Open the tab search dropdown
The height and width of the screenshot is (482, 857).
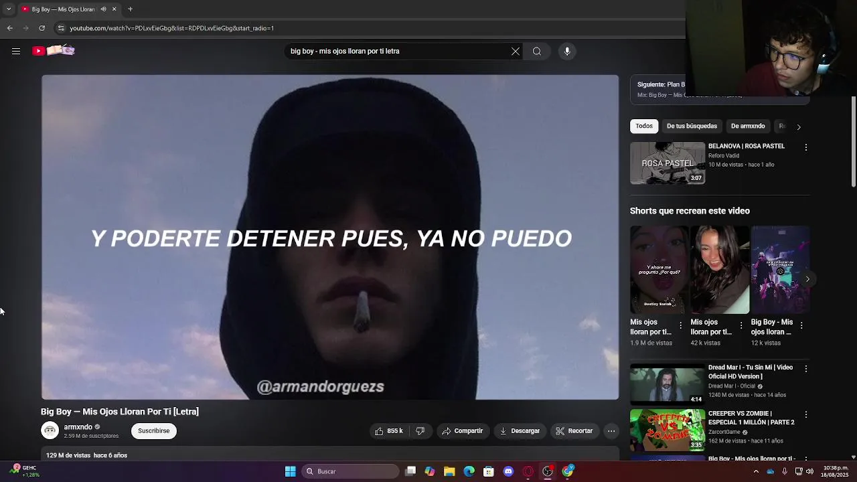8,9
